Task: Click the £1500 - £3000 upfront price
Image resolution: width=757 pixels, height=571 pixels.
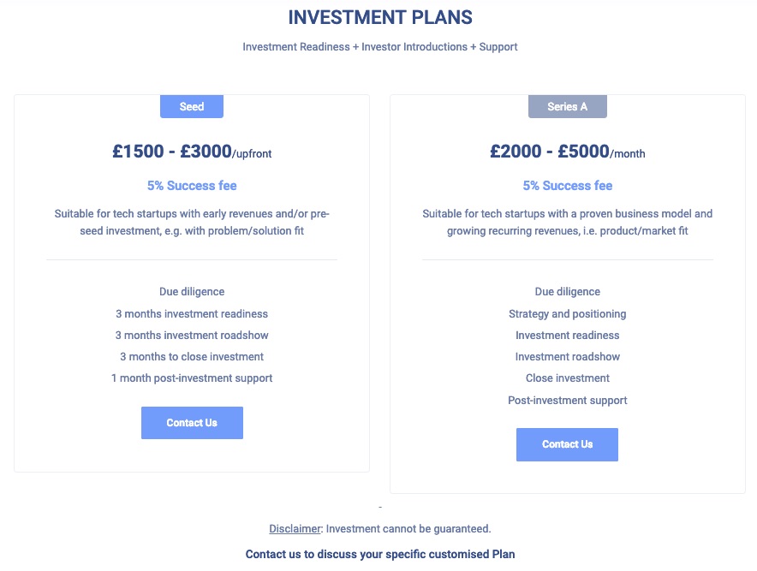Action: [x=192, y=152]
